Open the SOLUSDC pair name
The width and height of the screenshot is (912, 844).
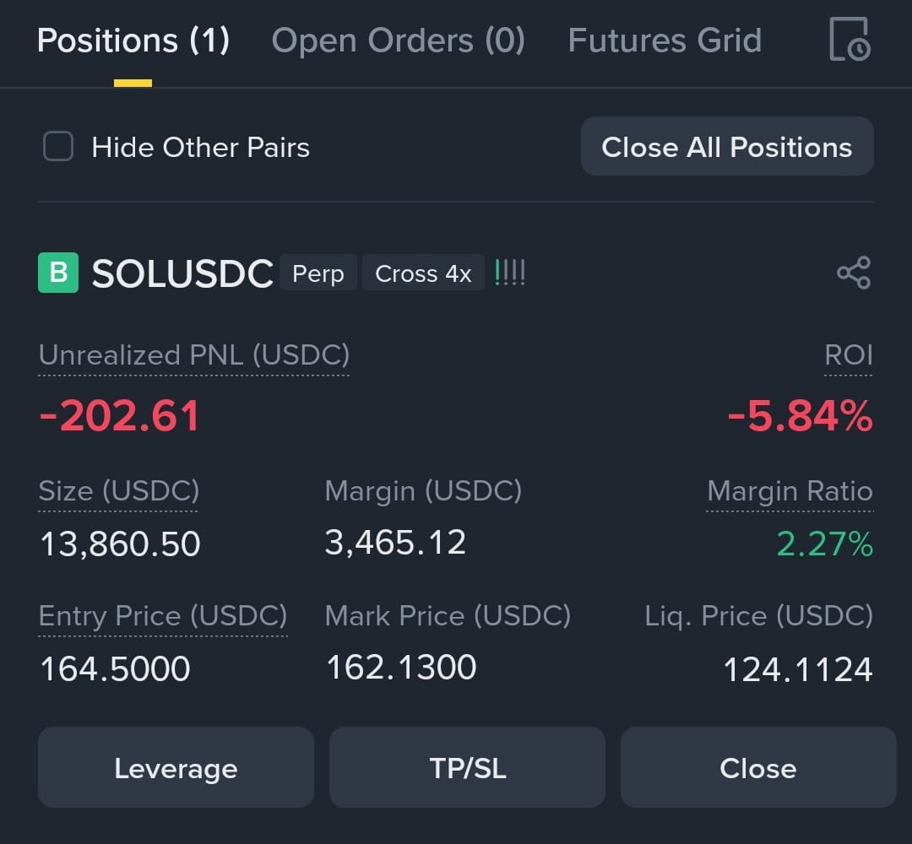182,273
